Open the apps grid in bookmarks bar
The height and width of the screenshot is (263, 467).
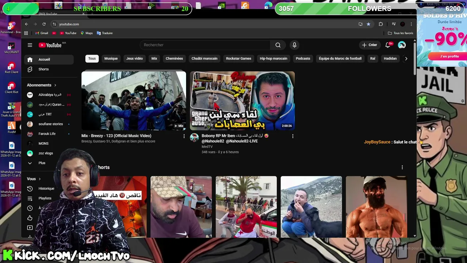coord(26,33)
